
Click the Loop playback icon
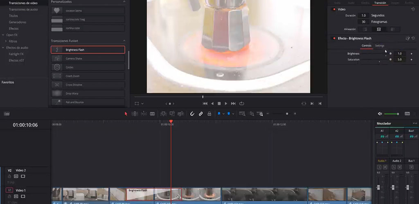[x=242, y=104]
